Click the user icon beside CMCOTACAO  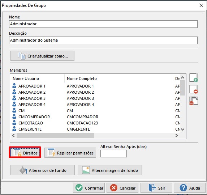click(x=14, y=123)
